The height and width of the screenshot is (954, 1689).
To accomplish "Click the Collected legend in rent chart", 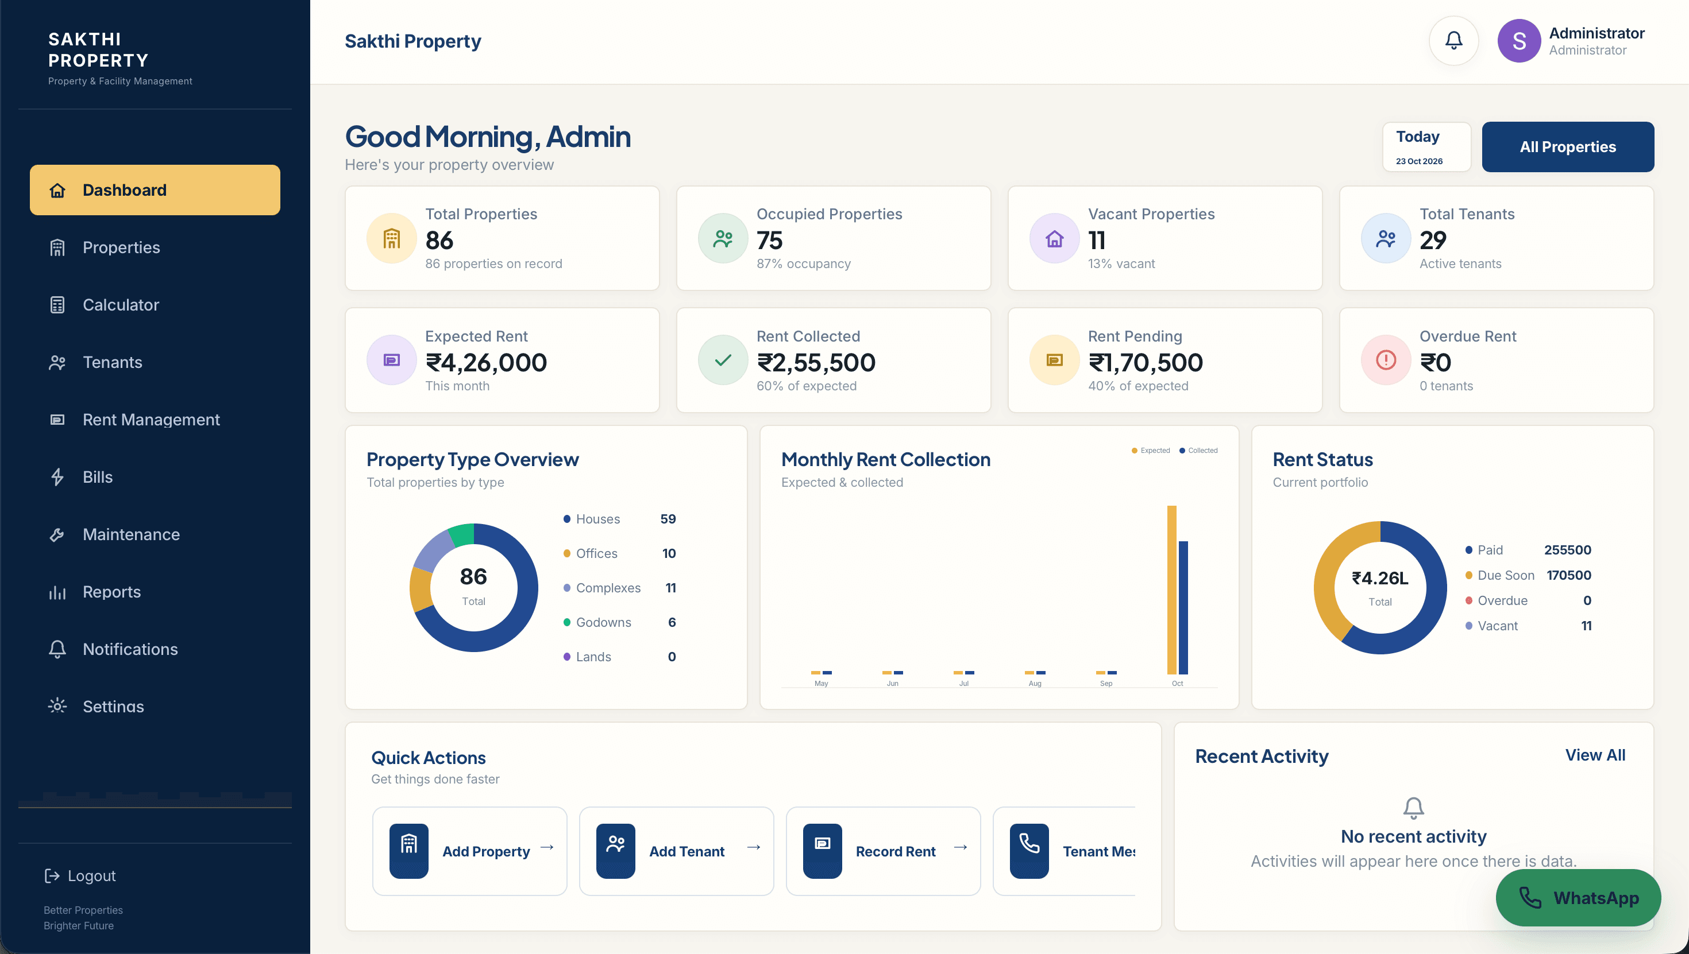I will 1198,451.
